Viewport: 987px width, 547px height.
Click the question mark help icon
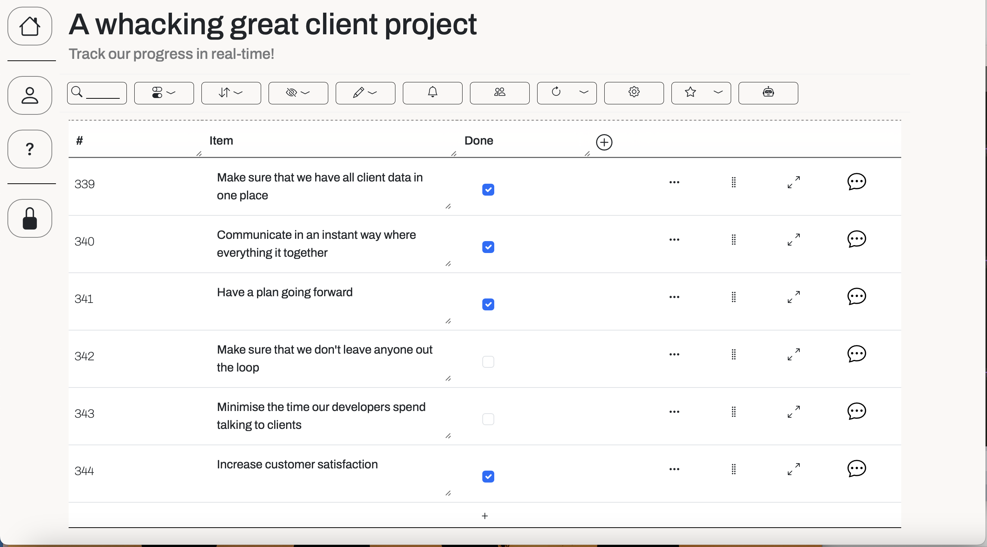(x=29, y=149)
